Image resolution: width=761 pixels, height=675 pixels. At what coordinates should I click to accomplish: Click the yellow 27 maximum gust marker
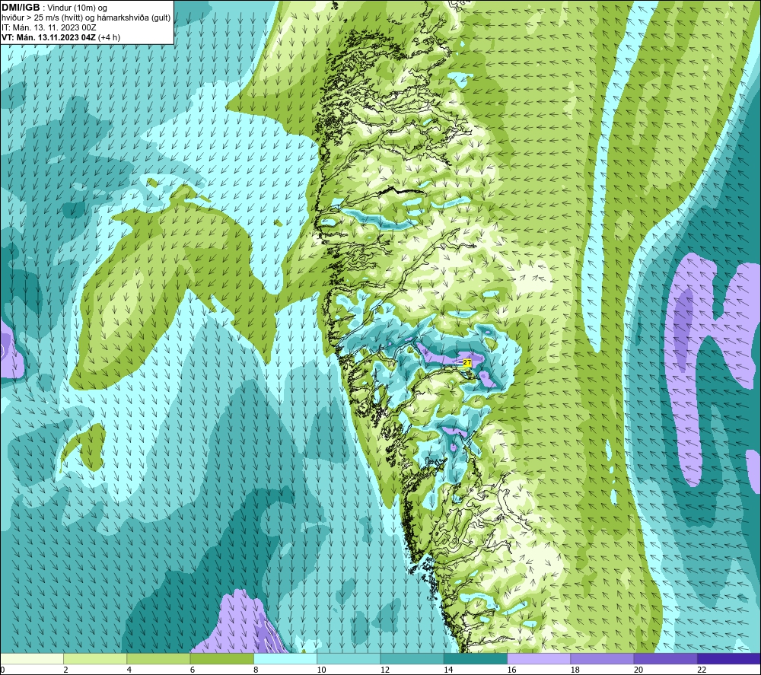pyautogui.click(x=467, y=362)
